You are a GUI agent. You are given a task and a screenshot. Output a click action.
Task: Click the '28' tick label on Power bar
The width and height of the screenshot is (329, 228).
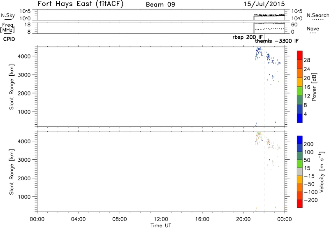coord(307,60)
